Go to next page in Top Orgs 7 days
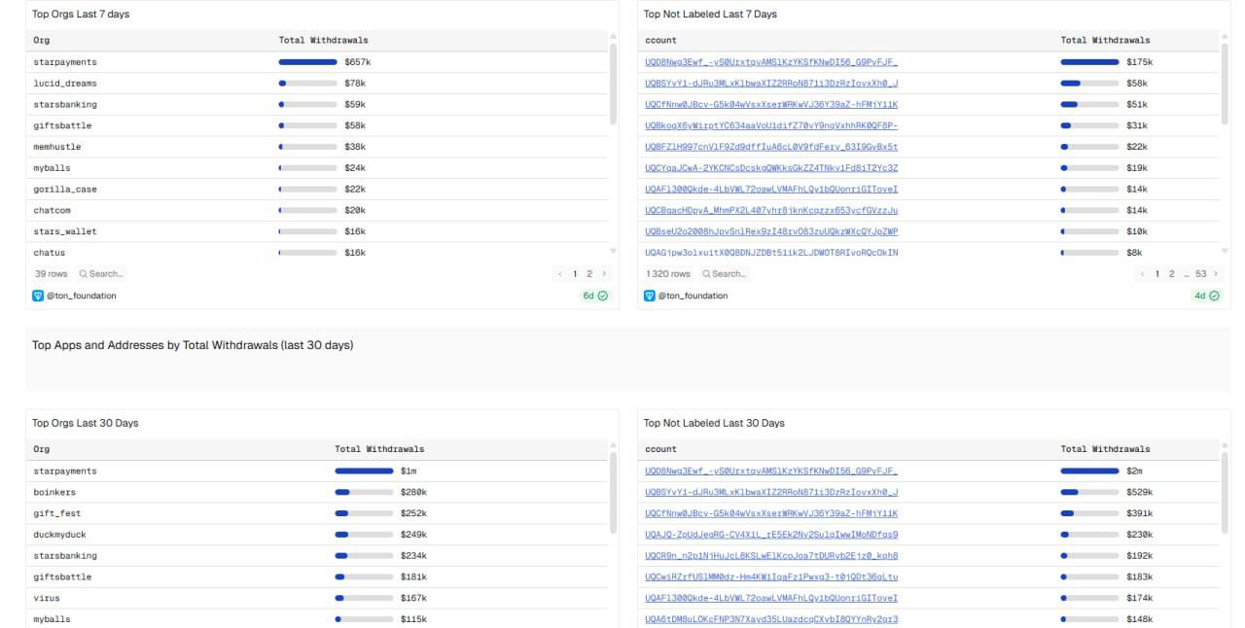This screenshot has height=628, width=1245. [x=603, y=274]
